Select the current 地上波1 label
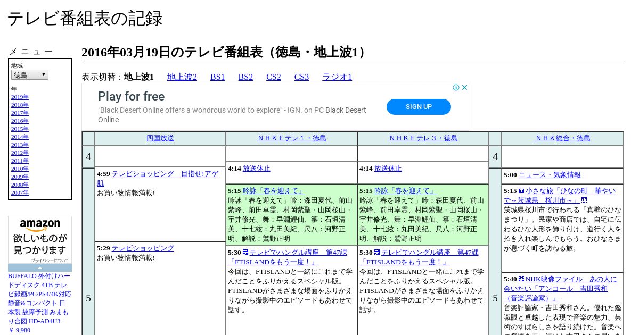Image resolution: width=639 pixels, height=335 pixels. [139, 77]
